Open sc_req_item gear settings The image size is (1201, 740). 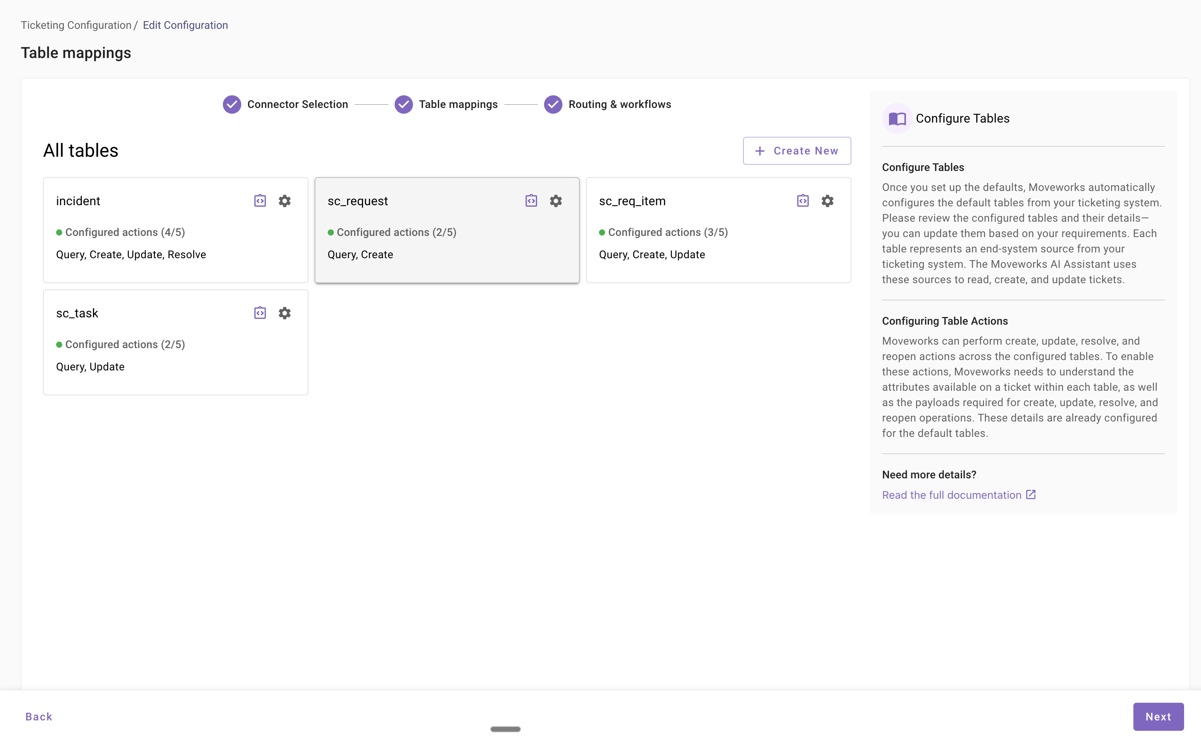pos(827,201)
